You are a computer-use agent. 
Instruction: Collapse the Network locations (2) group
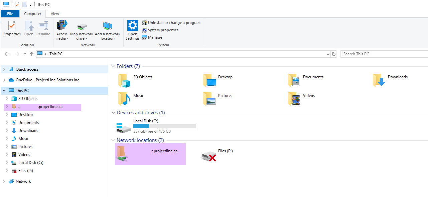pos(113,140)
